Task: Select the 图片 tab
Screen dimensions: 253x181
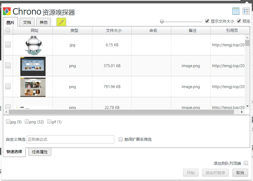Action: coord(10,22)
